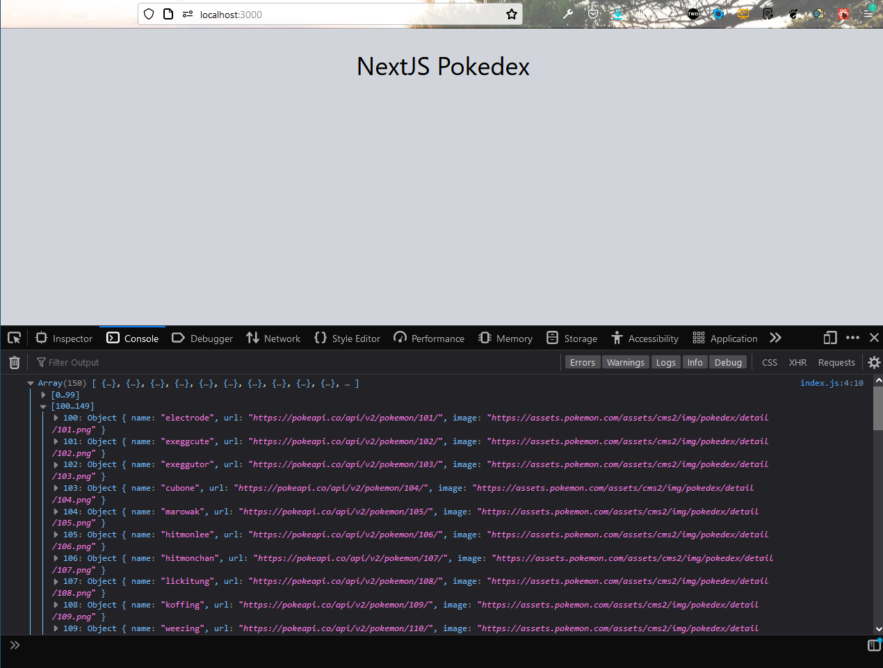Expand object 105 hitmonlee

point(56,535)
